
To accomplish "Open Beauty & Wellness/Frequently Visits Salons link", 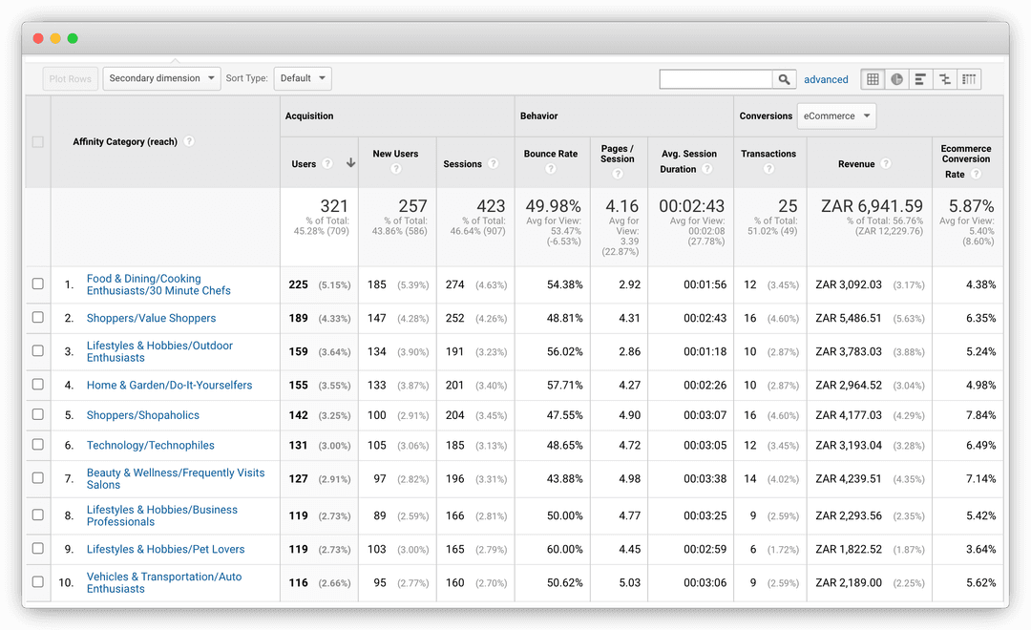I will (x=176, y=479).
